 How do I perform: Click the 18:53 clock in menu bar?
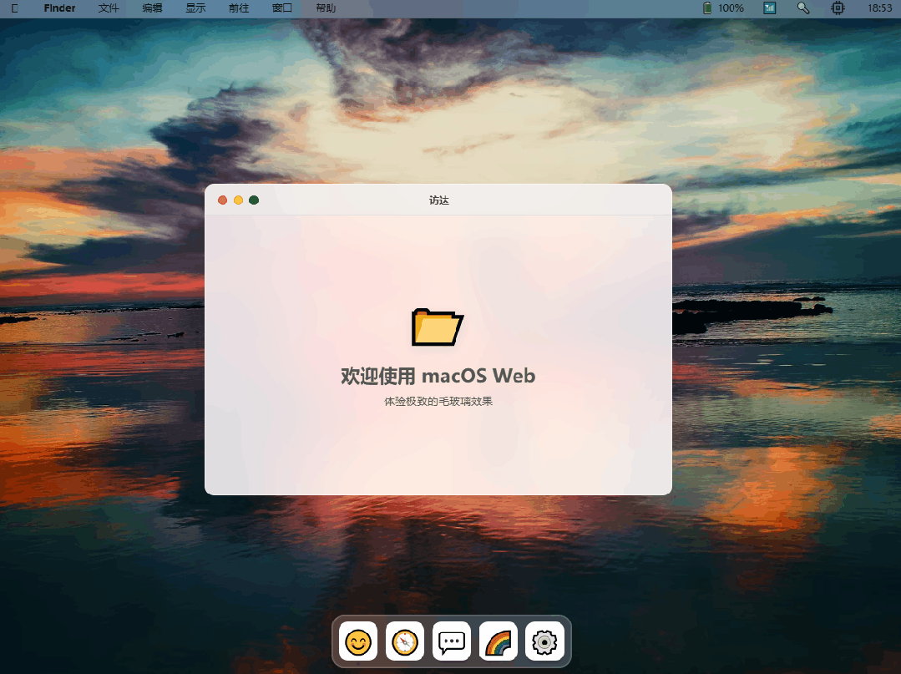[x=880, y=8]
